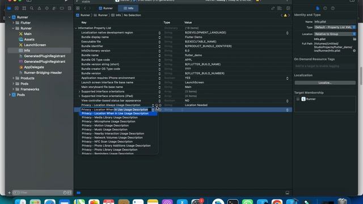Switch to the Info editor tab

click(128, 8)
